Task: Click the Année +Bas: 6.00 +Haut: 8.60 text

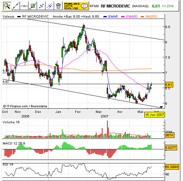Action: coord(76,17)
